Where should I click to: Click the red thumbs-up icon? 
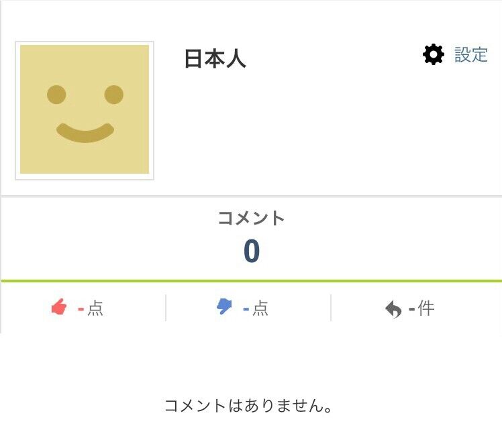point(59,308)
